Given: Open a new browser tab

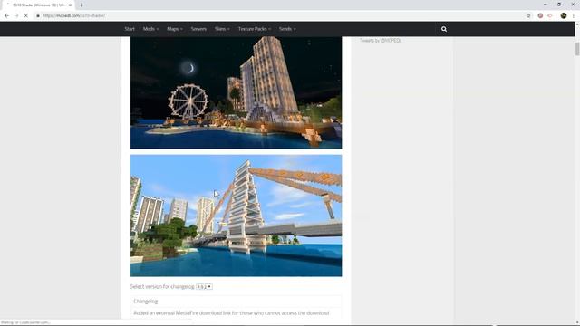Looking at the screenshot, I should pos(82,5).
